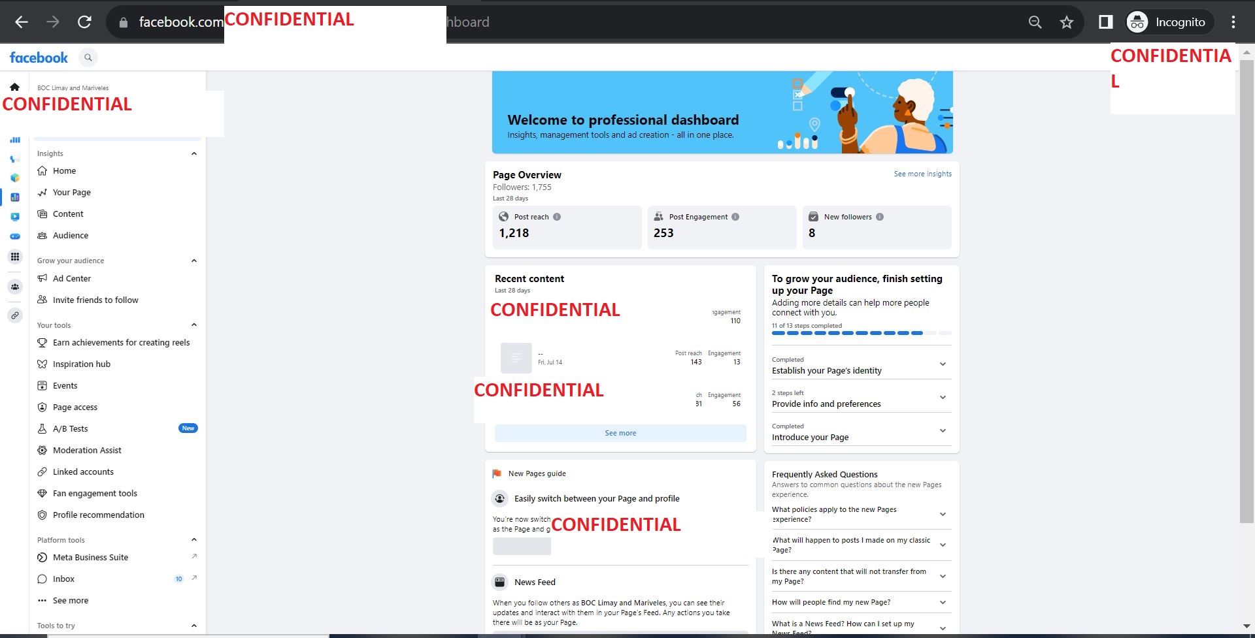This screenshot has width=1255, height=638.
Task: Click external-link arrow beside Inbox
Action: [x=194, y=578]
